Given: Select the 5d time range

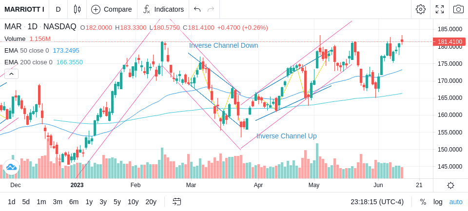Looking at the screenshot, I should [x=26, y=202].
